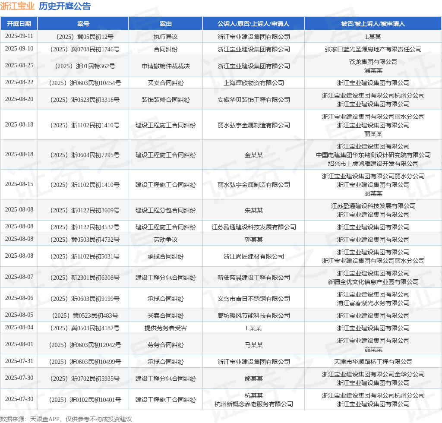Click the 历史开庭公告 heading text
This screenshot has width=442, height=423.
pos(65,6)
